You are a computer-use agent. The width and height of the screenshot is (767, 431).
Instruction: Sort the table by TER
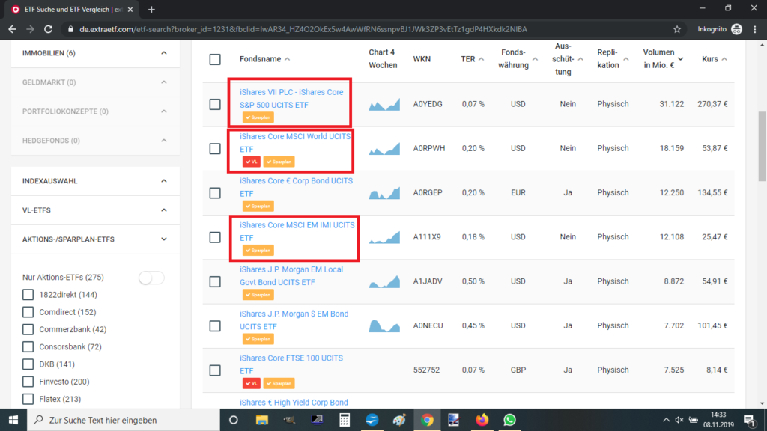click(x=472, y=59)
